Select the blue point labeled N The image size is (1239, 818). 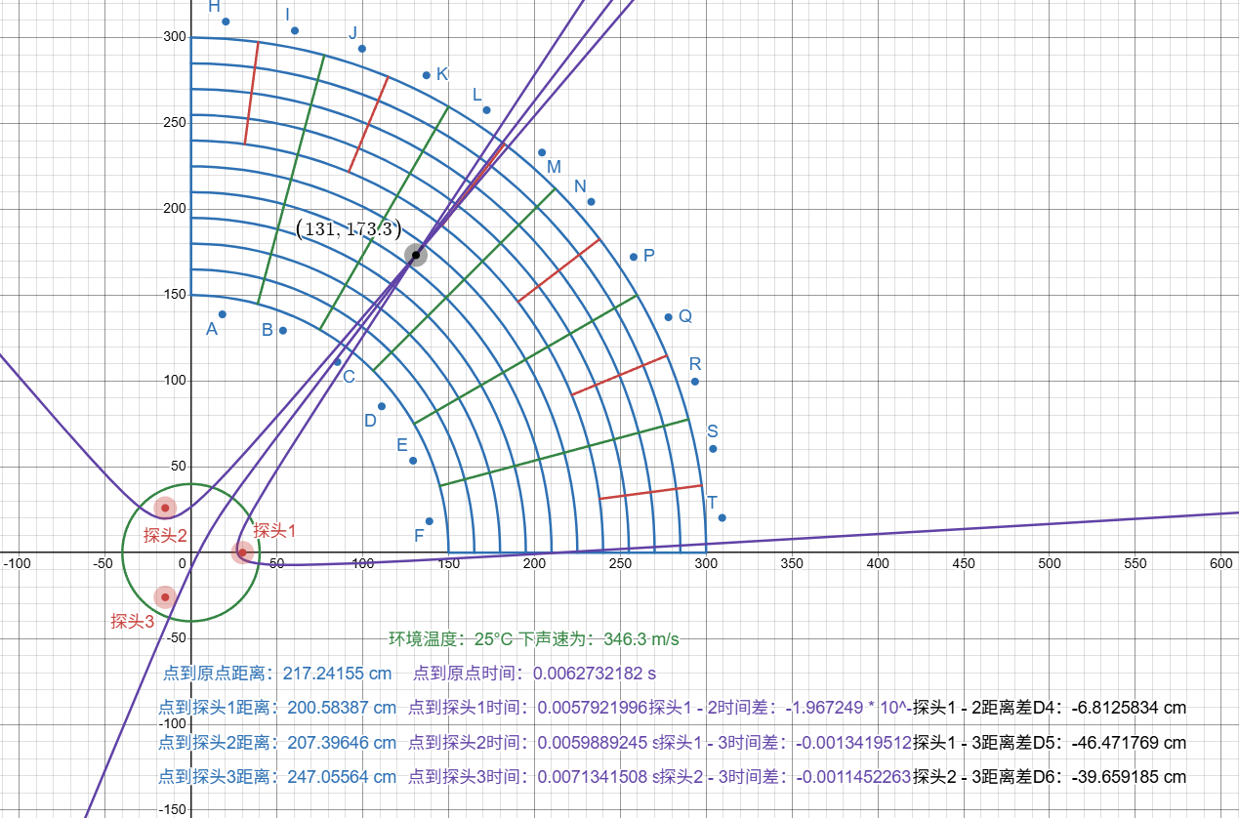pyautogui.click(x=591, y=202)
